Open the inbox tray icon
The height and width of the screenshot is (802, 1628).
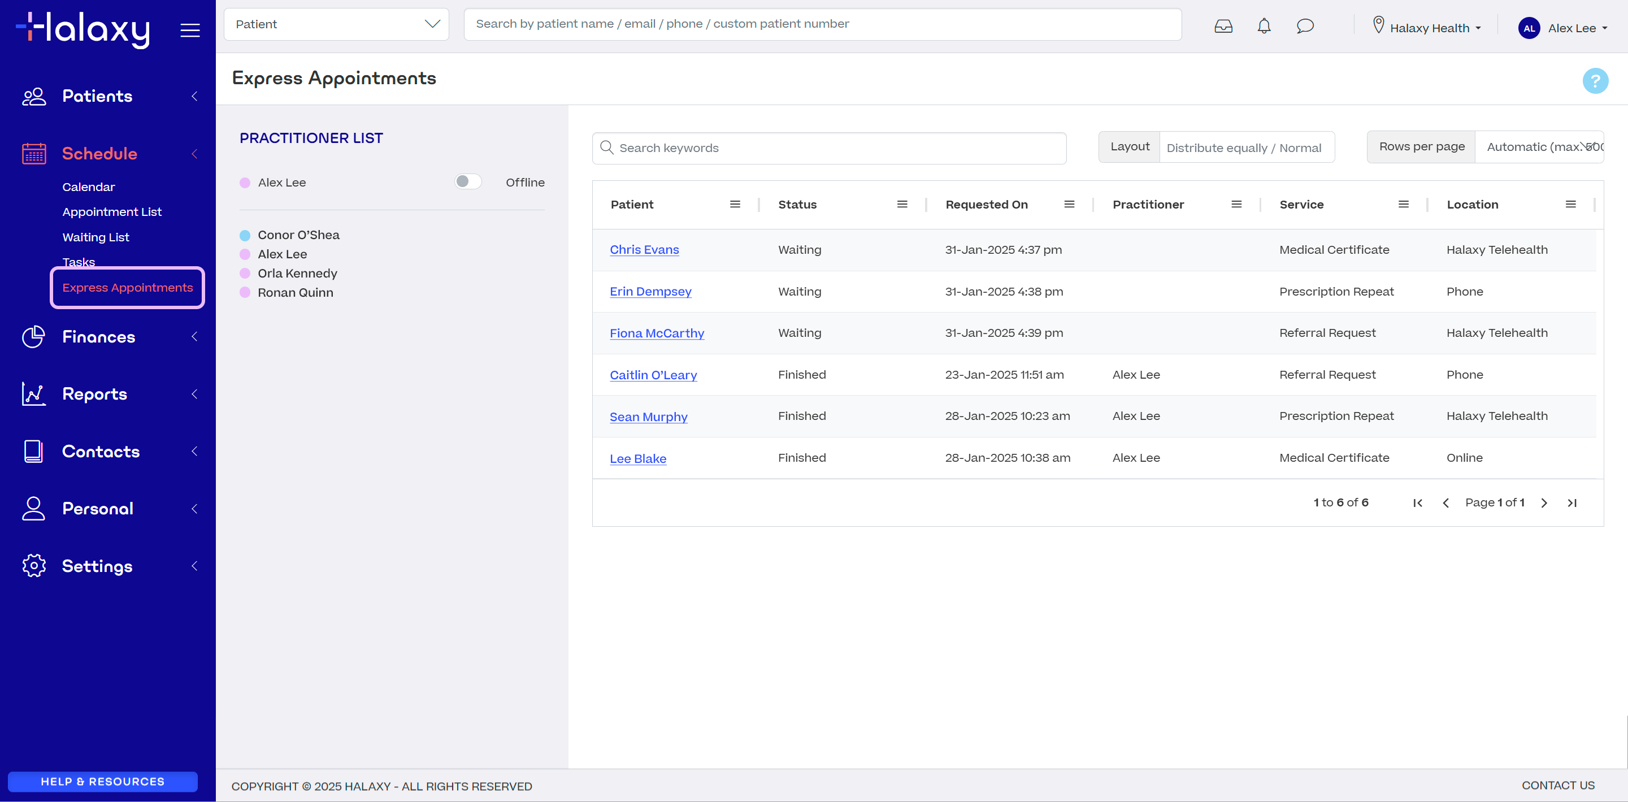(1223, 27)
